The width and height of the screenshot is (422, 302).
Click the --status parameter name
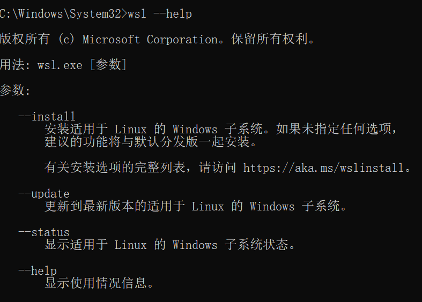click(x=44, y=232)
